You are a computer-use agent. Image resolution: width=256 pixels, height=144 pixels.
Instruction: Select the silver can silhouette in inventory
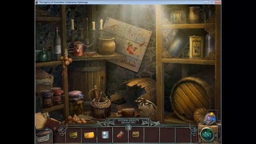click(105, 135)
